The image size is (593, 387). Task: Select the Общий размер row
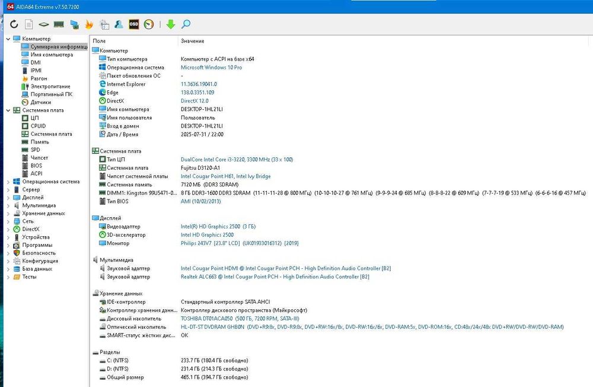point(174,377)
